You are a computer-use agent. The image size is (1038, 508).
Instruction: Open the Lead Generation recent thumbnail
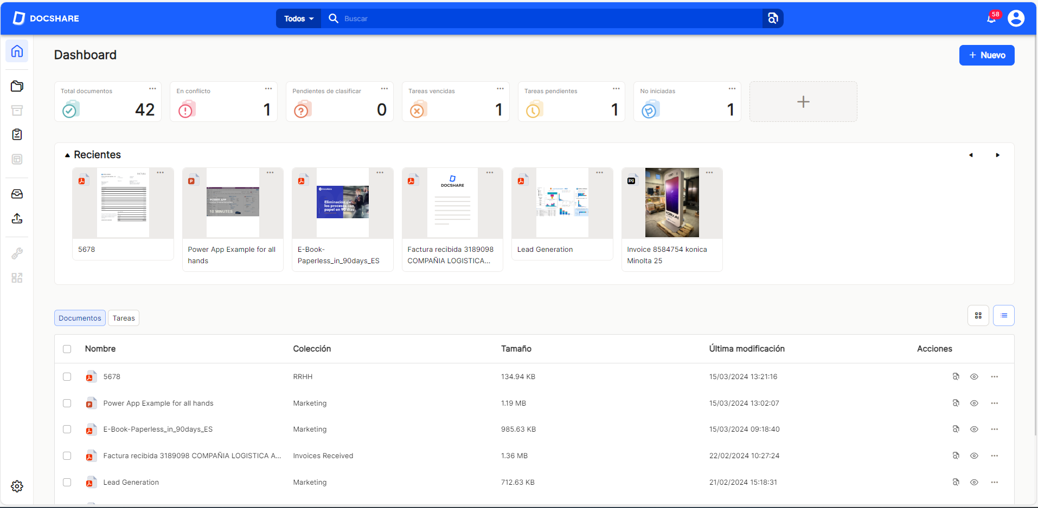(x=562, y=203)
